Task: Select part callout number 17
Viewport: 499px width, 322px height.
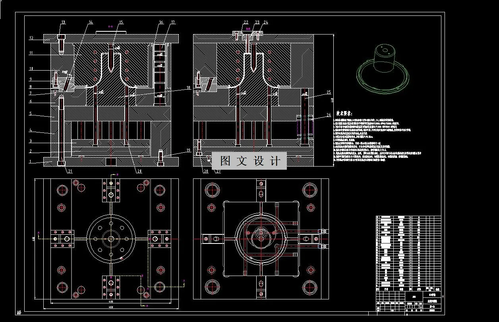Action: click(x=173, y=23)
